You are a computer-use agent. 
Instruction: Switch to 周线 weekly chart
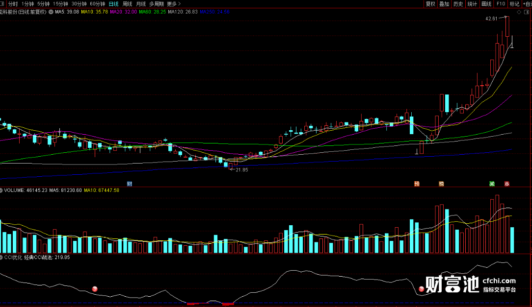pos(127,4)
